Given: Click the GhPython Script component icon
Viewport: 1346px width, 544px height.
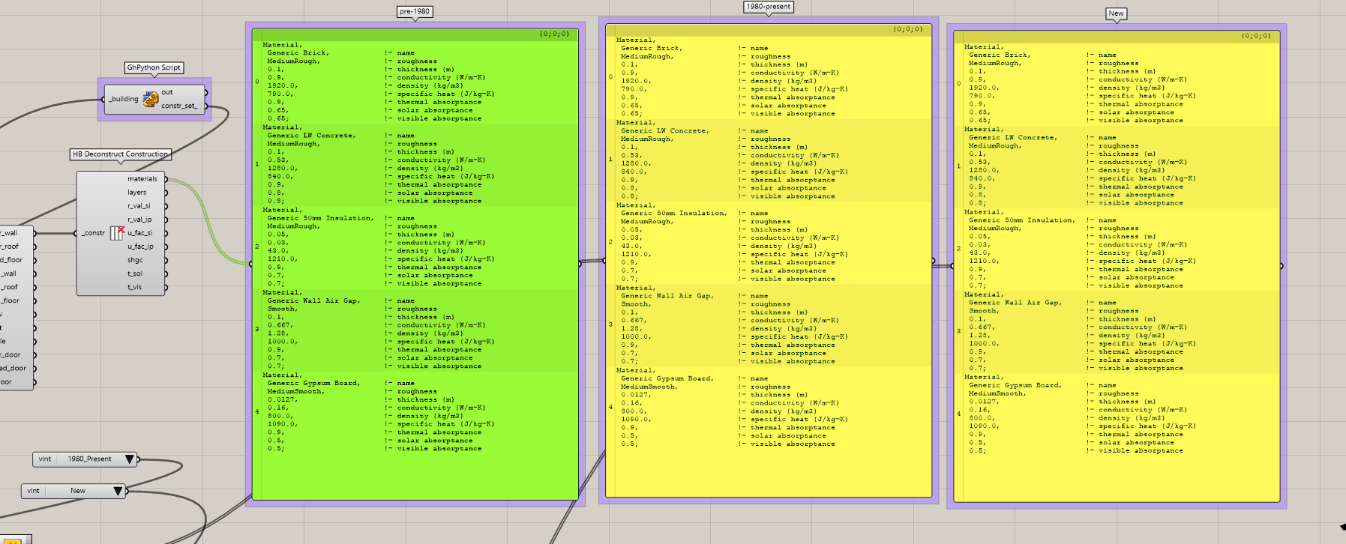Looking at the screenshot, I should [x=151, y=99].
